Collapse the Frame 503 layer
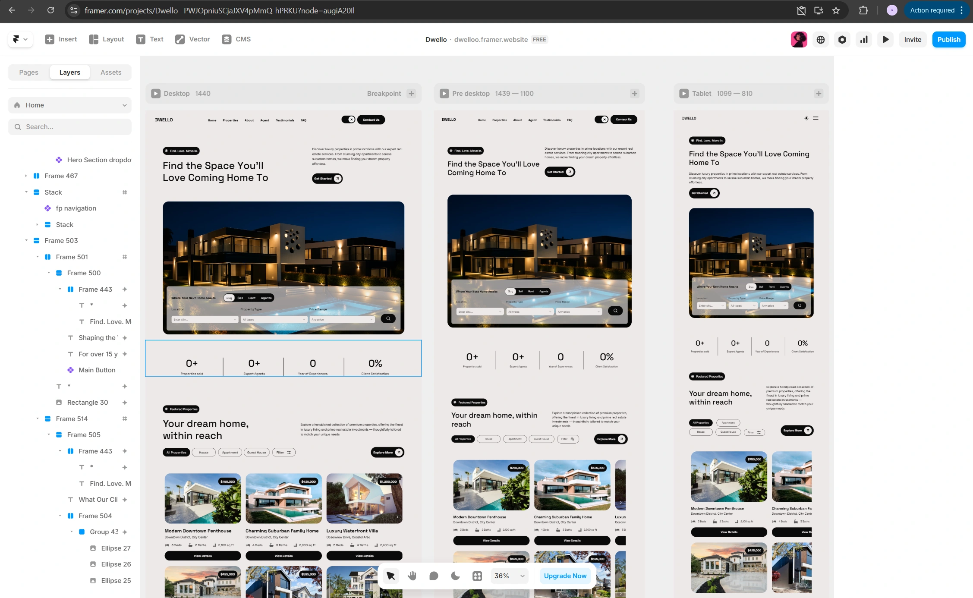973x598 pixels. (26, 240)
